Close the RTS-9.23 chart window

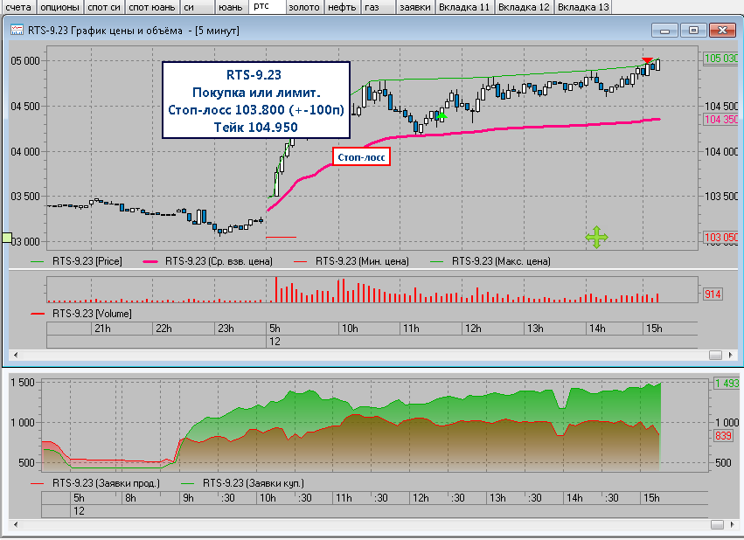coord(722,31)
